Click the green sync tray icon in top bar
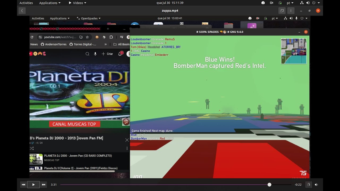This screenshot has width=340, height=191. pos(280,3)
